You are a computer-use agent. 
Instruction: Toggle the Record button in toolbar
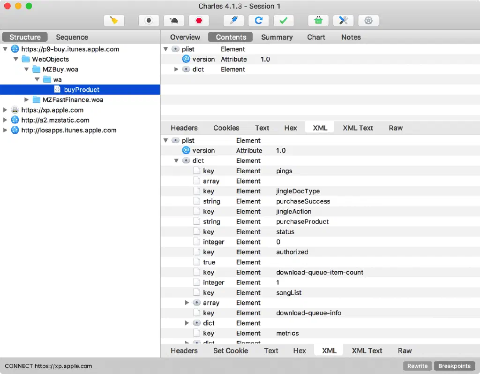(149, 21)
